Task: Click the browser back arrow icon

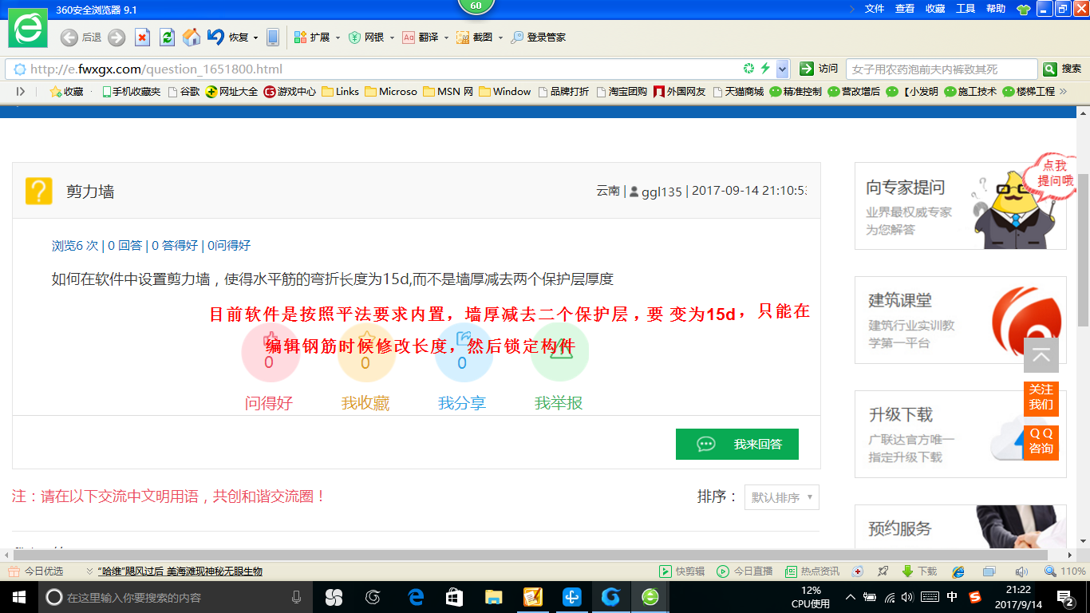Action: [x=69, y=37]
